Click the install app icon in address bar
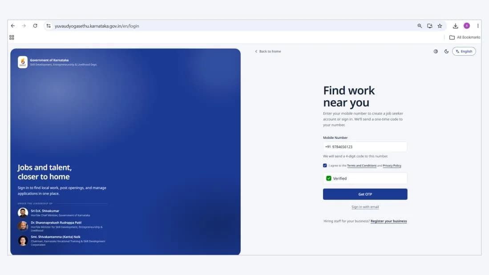The height and width of the screenshot is (275, 489). (x=430, y=26)
